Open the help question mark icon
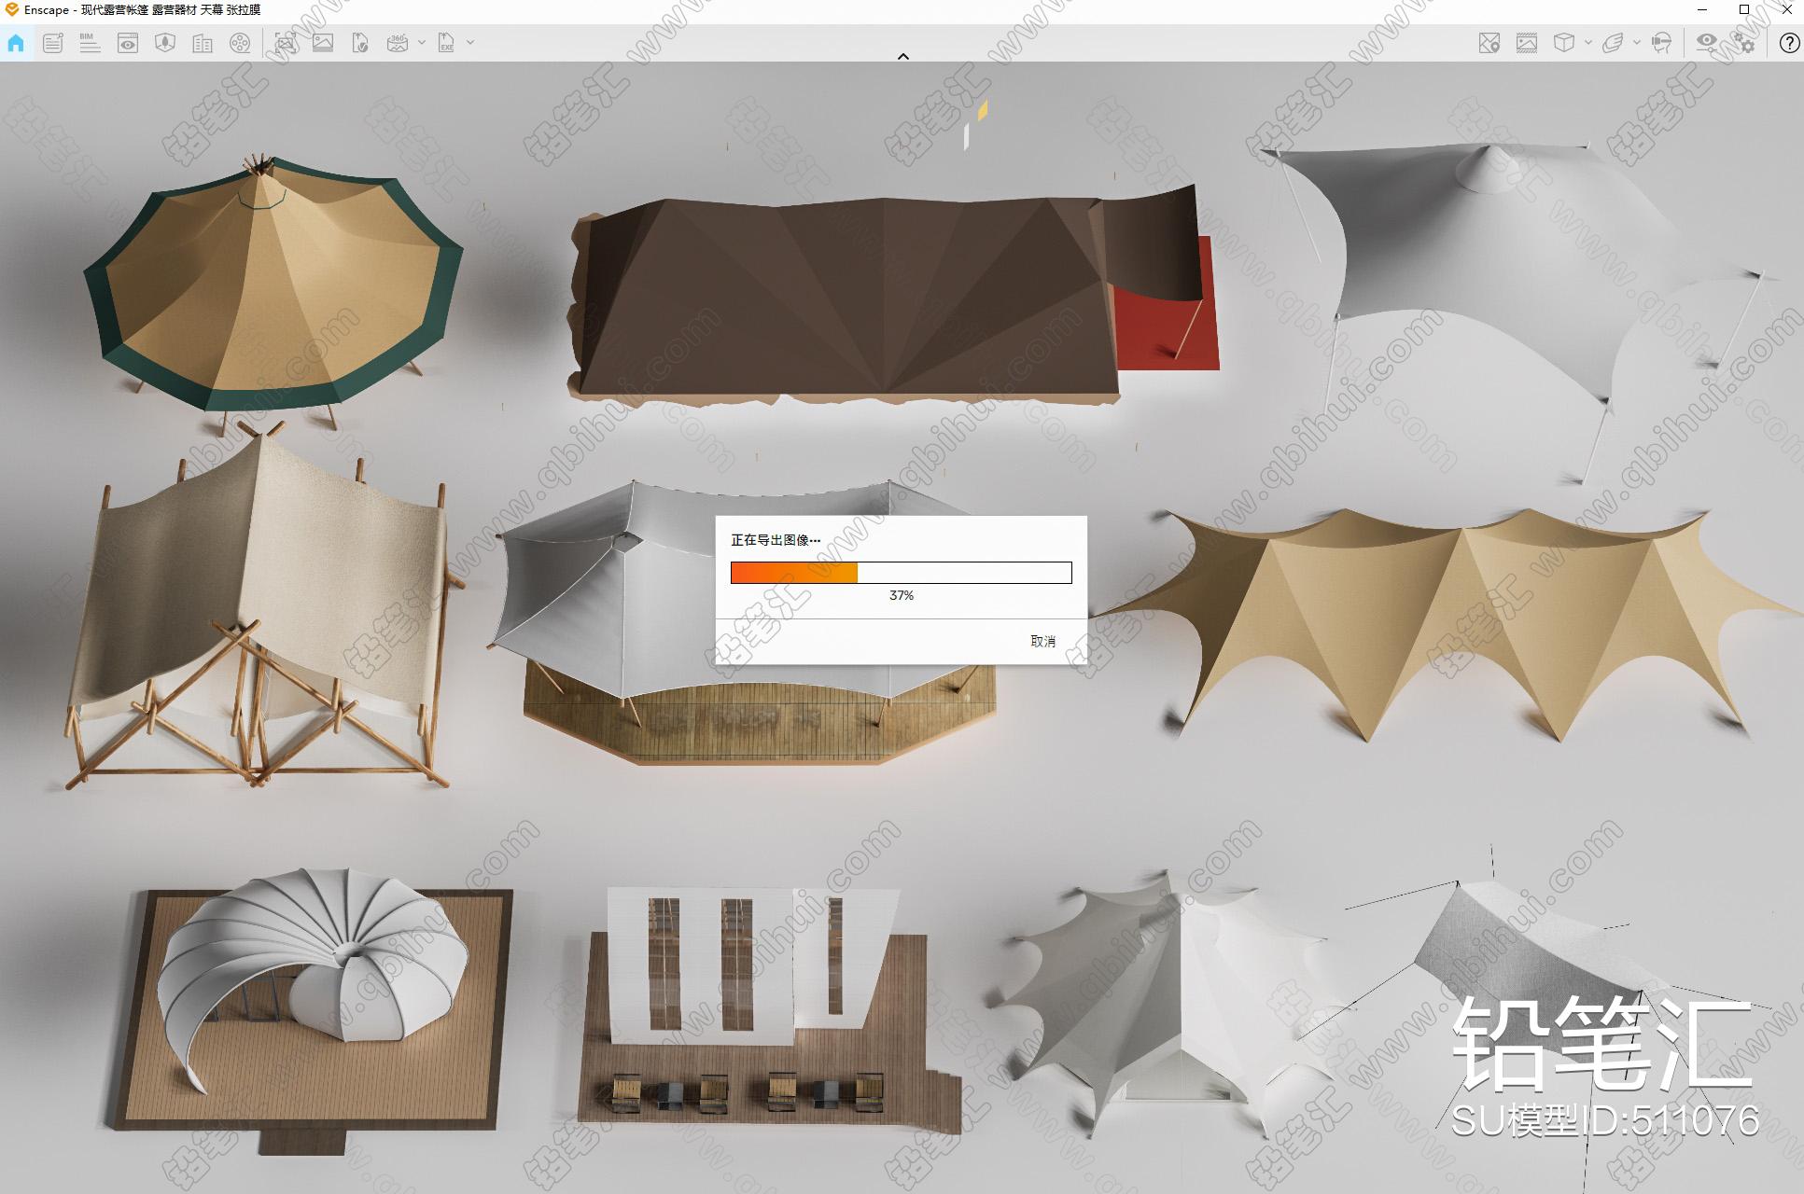This screenshot has height=1194, width=1804. [x=1789, y=43]
